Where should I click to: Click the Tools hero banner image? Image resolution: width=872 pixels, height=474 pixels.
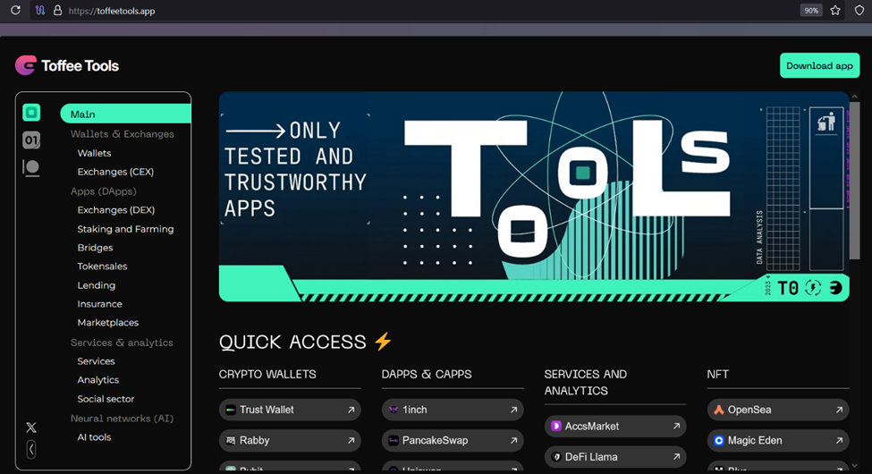(534, 197)
